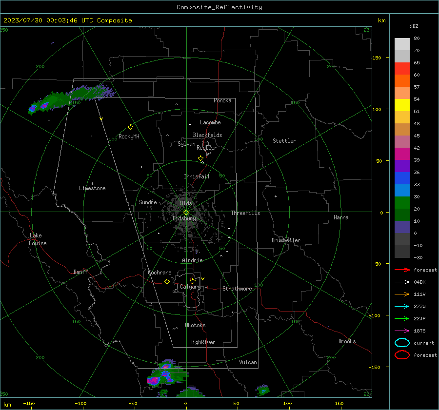439x410 pixels.
Task: Select the Blackfalds label
Action: [207, 135]
